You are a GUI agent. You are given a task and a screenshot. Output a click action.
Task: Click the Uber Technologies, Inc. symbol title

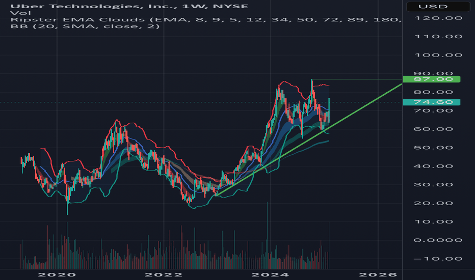129,6
